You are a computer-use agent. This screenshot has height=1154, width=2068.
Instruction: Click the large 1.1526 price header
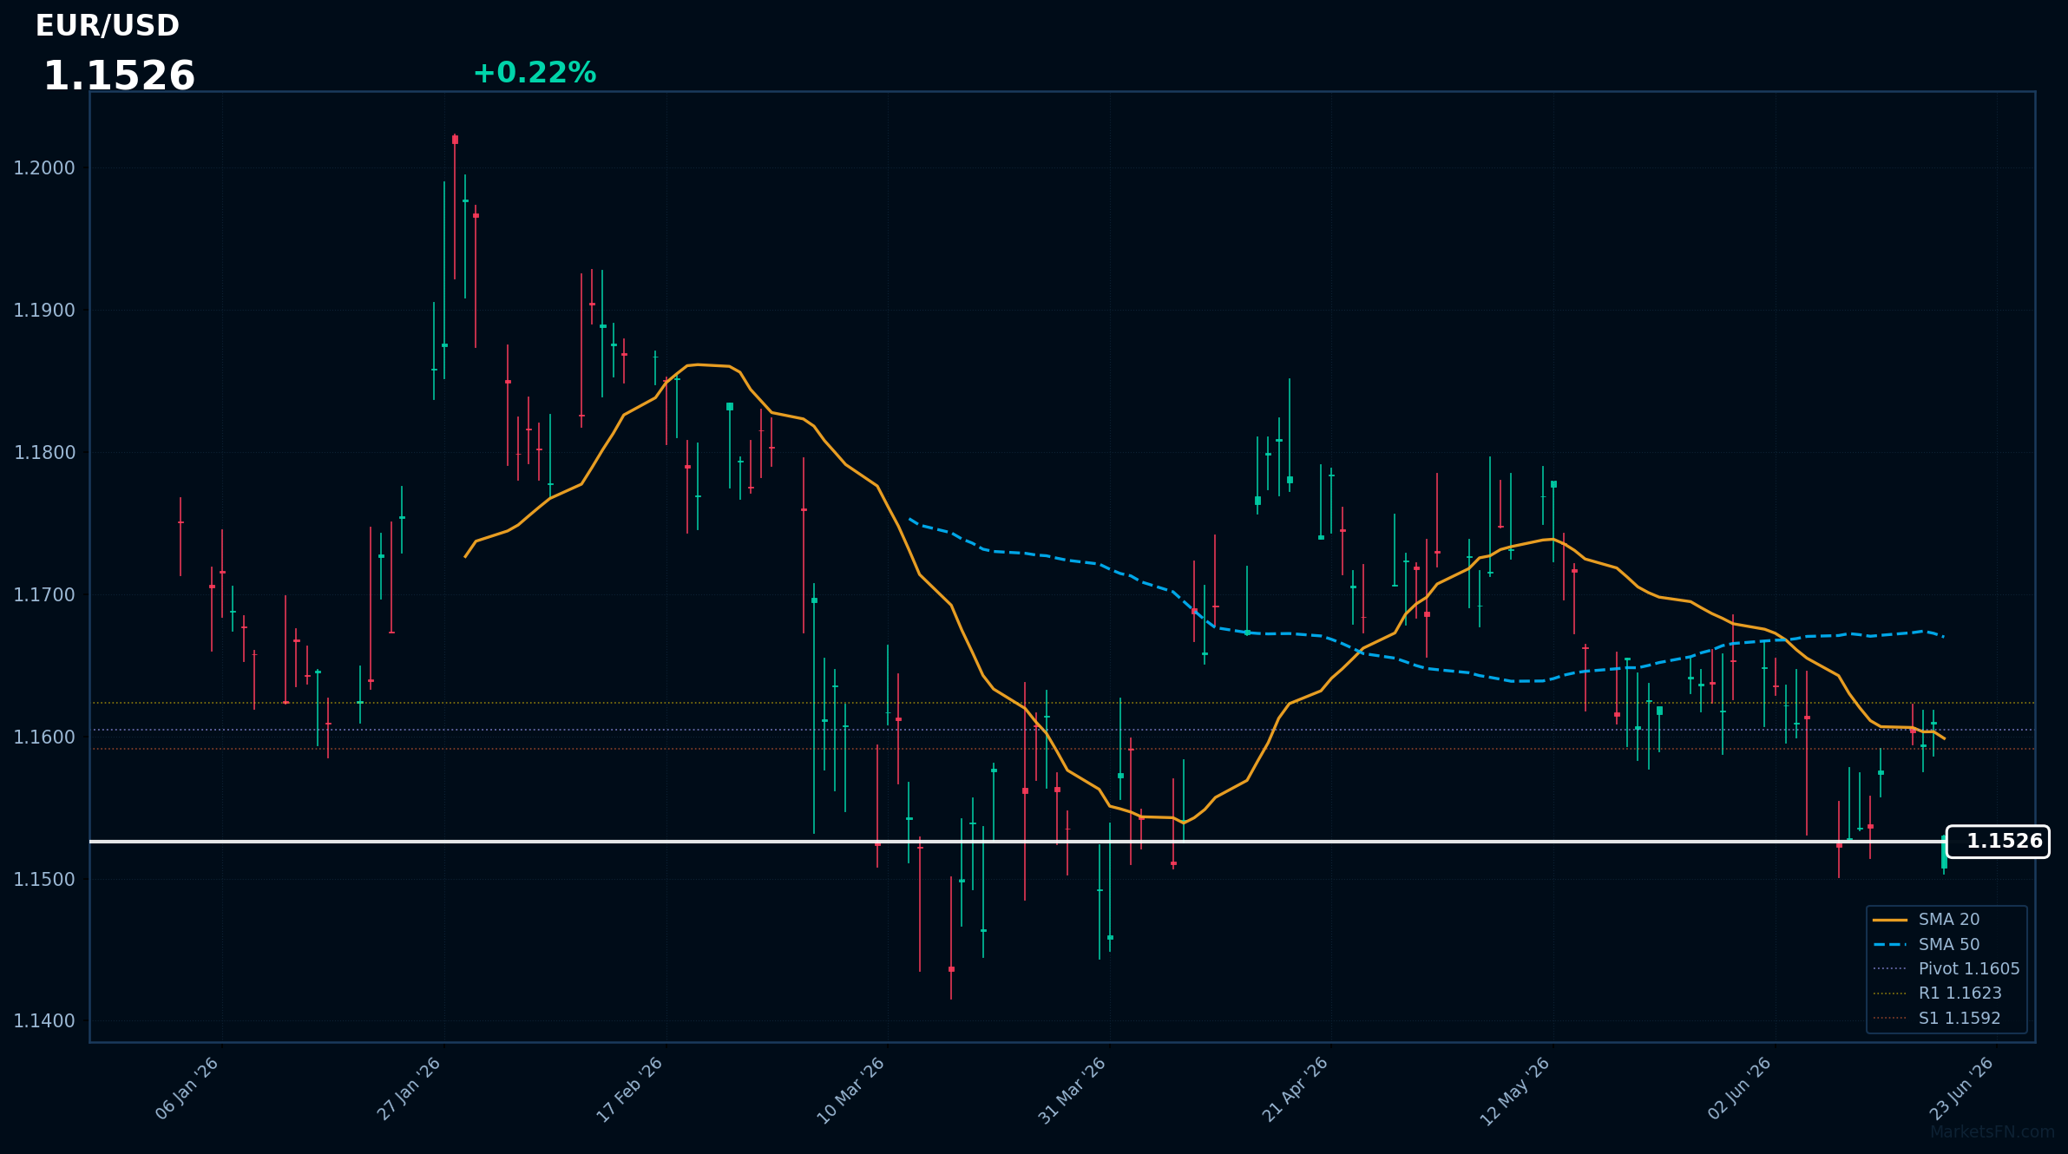pos(119,76)
